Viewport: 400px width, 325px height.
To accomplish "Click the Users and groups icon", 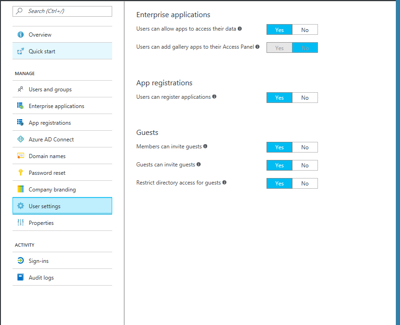I will coord(20,89).
